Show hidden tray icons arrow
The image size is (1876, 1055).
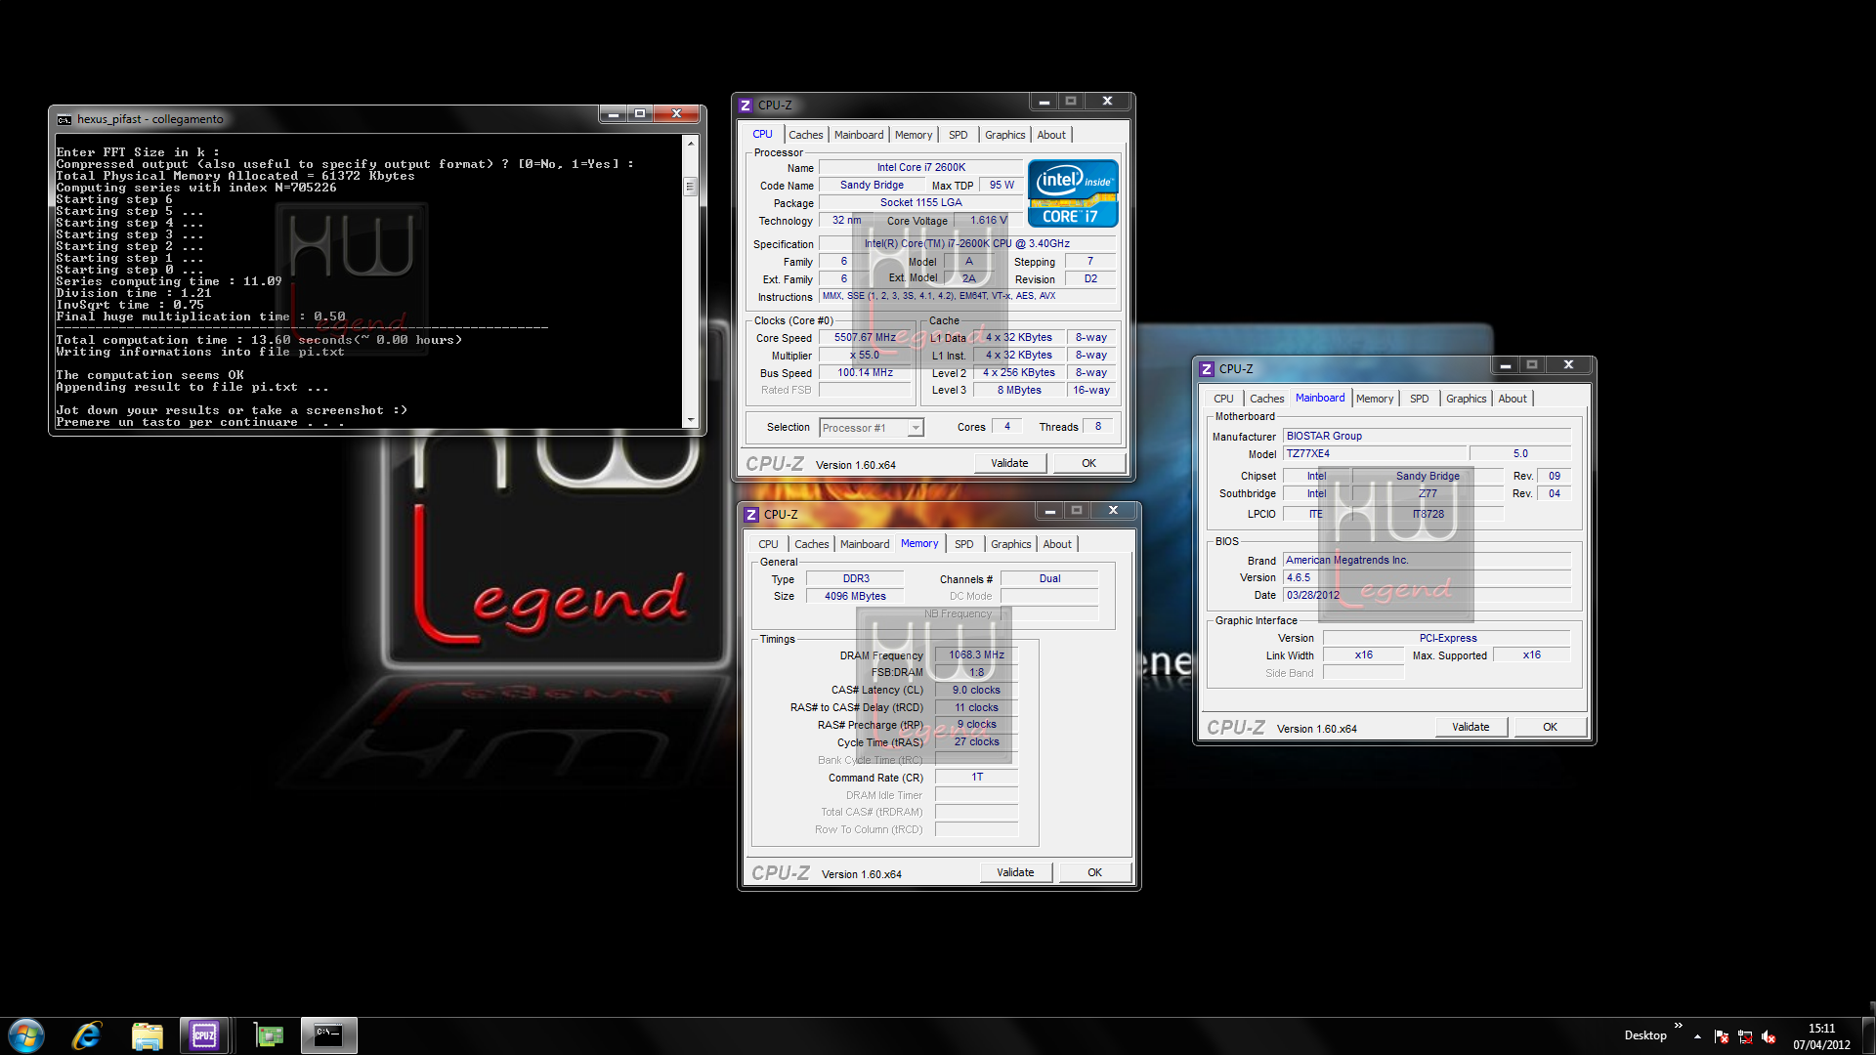click(1697, 1036)
